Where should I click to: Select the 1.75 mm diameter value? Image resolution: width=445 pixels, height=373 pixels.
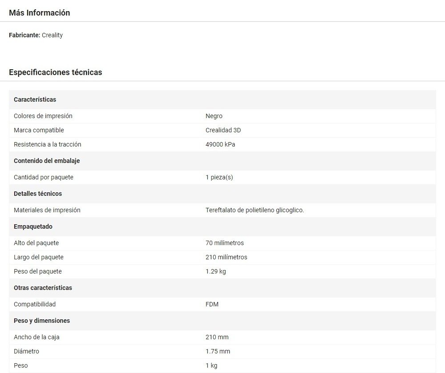click(x=218, y=351)
